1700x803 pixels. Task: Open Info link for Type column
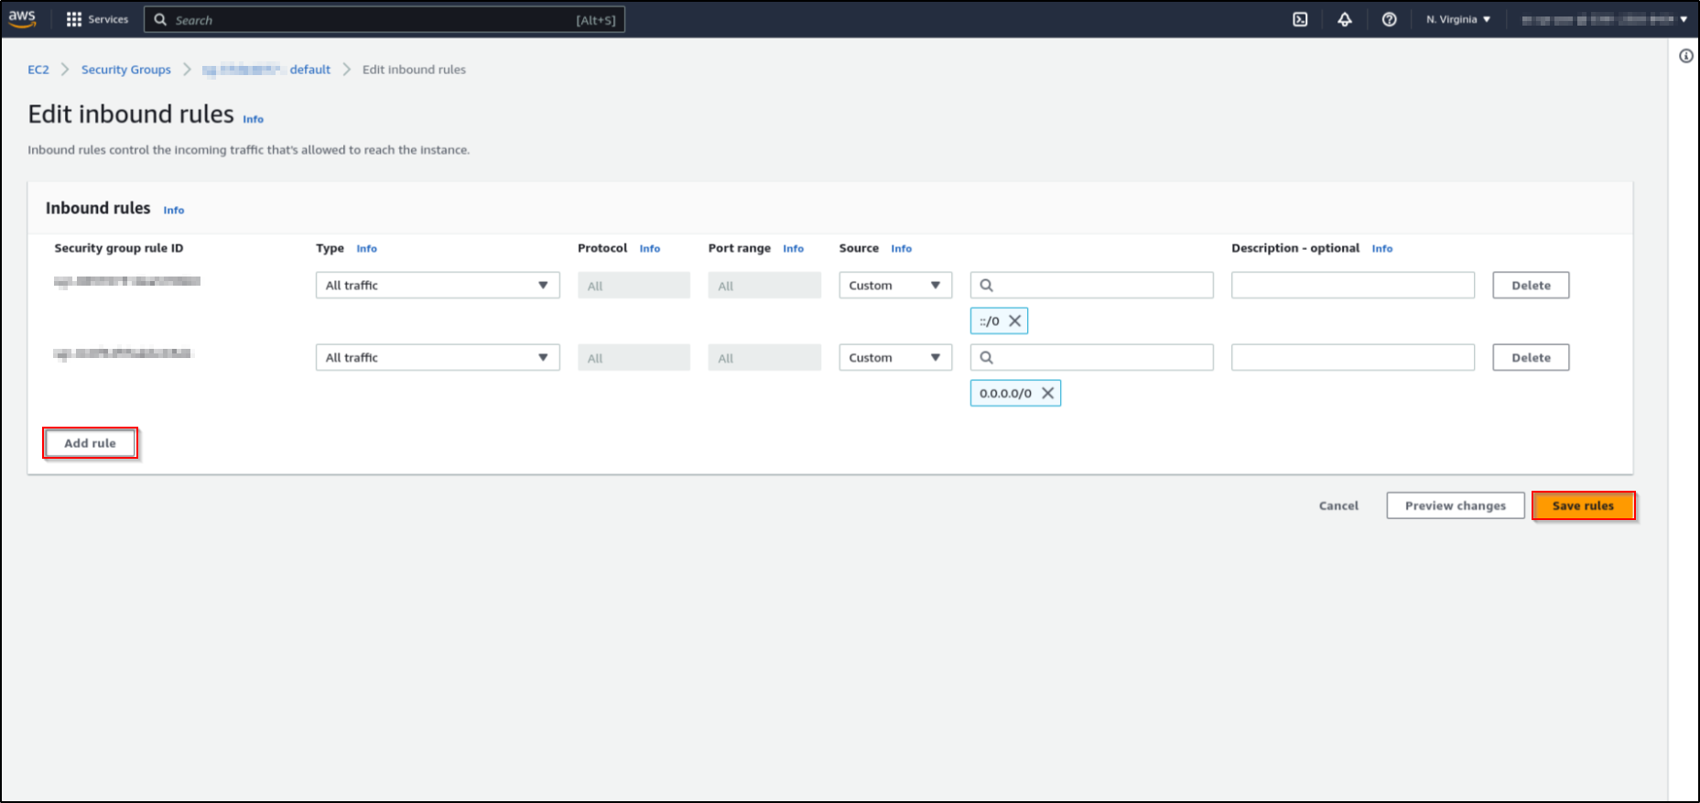point(366,248)
